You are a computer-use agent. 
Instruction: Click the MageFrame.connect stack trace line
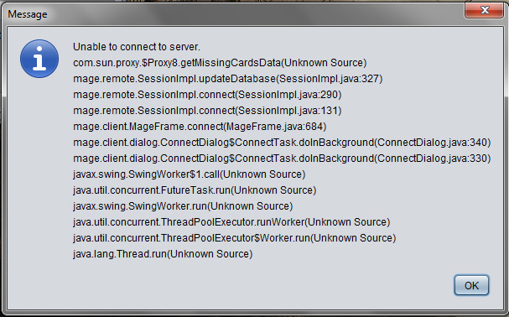pyautogui.click(x=200, y=127)
